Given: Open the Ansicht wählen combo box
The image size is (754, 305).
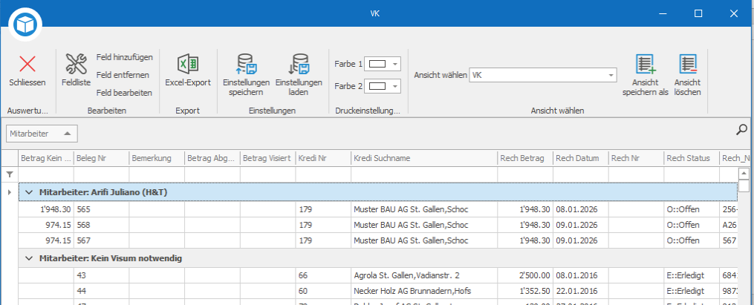Looking at the screenshot, I should click(x=542, y=75).
